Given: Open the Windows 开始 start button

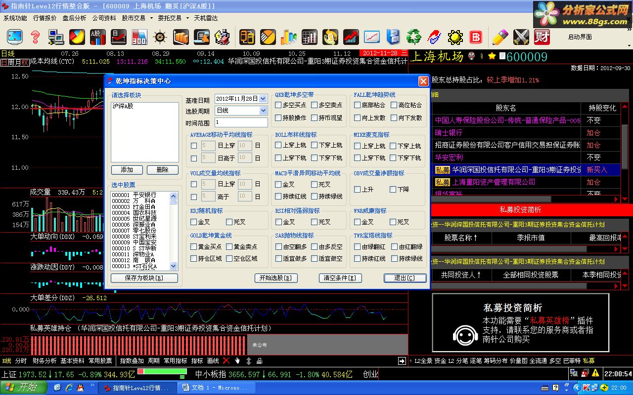Looking at the screenshot, I should click(23, 388).
